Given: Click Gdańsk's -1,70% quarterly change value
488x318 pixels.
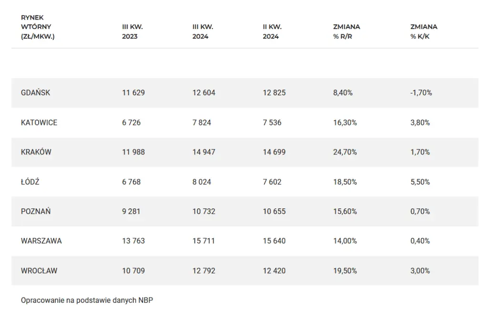Looking at the screenshot, I should [x=421, y=93].
